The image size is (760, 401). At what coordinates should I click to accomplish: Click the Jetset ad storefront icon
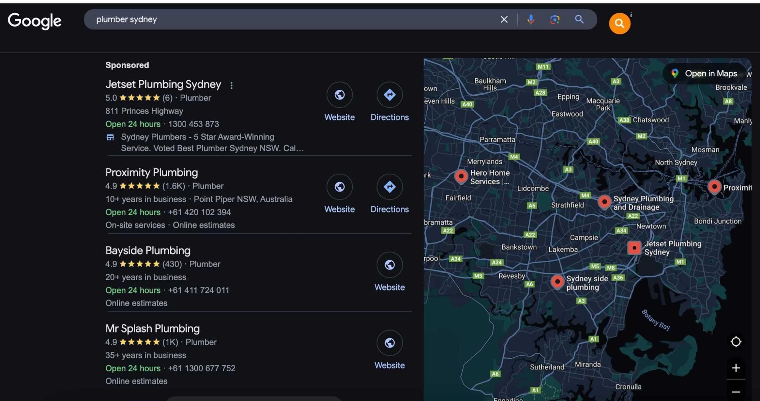click(110, 137)
